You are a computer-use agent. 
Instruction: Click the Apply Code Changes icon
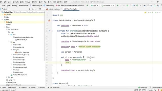(124, 5)
